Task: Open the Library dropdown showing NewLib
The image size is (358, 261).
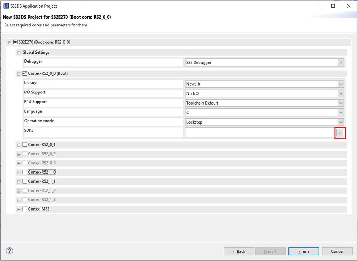Action: coord(264,84)
